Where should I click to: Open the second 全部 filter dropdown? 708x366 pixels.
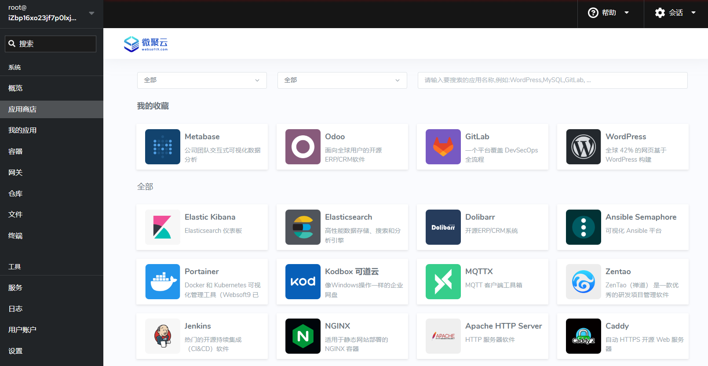pos(342,80)
